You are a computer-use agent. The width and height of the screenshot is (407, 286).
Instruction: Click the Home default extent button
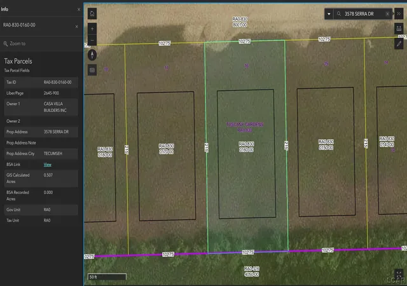point(92,14)
